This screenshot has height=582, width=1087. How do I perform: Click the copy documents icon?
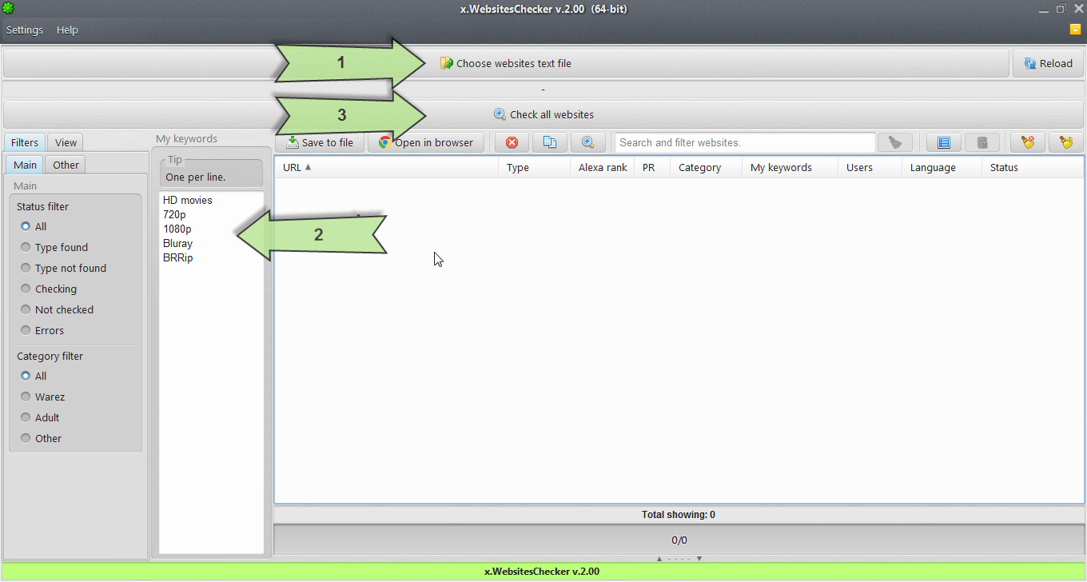550,142
